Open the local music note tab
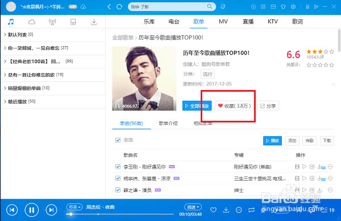The image size is (341, 221). click(x=11, y=22)
